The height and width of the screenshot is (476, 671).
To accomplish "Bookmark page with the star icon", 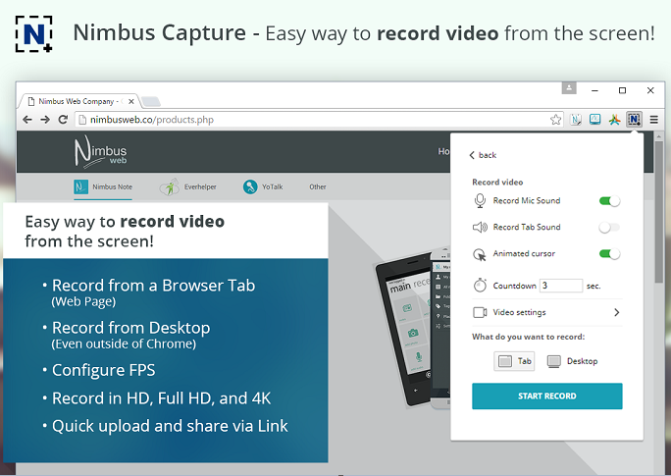I will (x=555, y=120).
